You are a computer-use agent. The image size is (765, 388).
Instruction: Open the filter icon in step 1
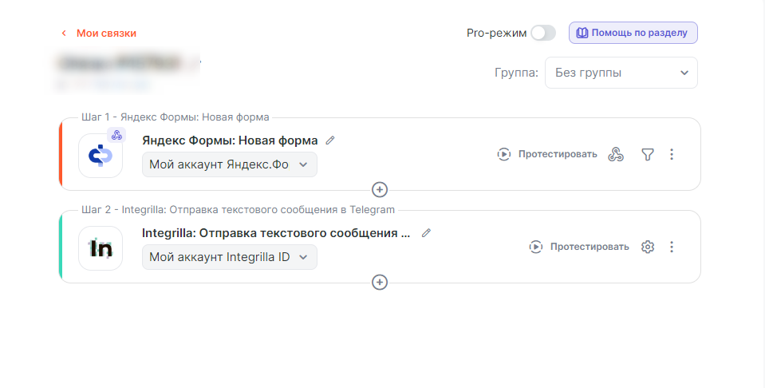coord(648,154)
